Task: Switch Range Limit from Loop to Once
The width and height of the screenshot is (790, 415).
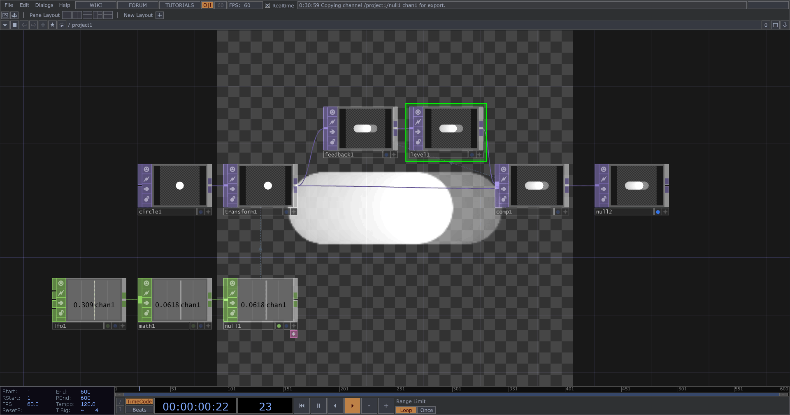Action: tap(426, 410)
